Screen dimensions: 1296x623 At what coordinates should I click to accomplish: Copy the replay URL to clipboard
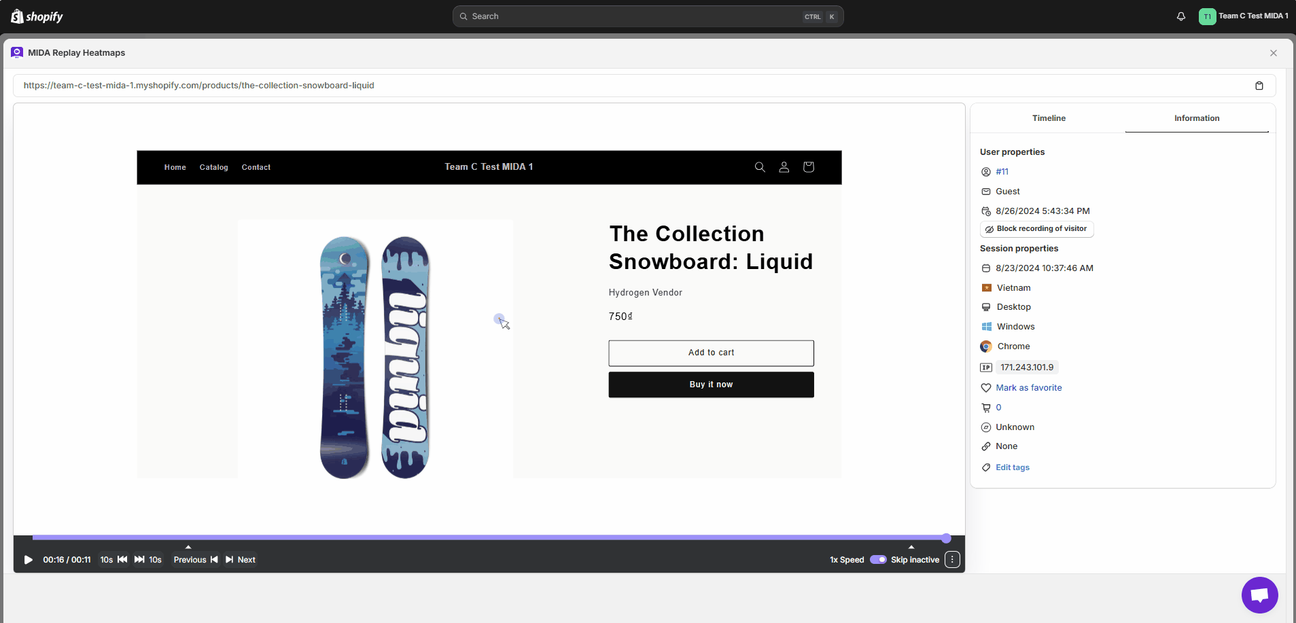1259,86
